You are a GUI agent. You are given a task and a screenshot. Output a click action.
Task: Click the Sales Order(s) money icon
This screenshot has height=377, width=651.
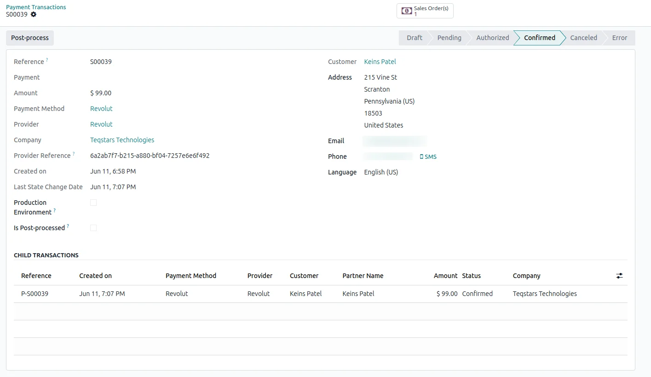(x=407, y=11)
